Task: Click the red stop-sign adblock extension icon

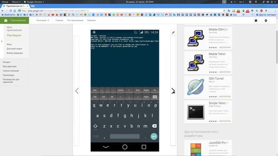Action: [261, 11]
